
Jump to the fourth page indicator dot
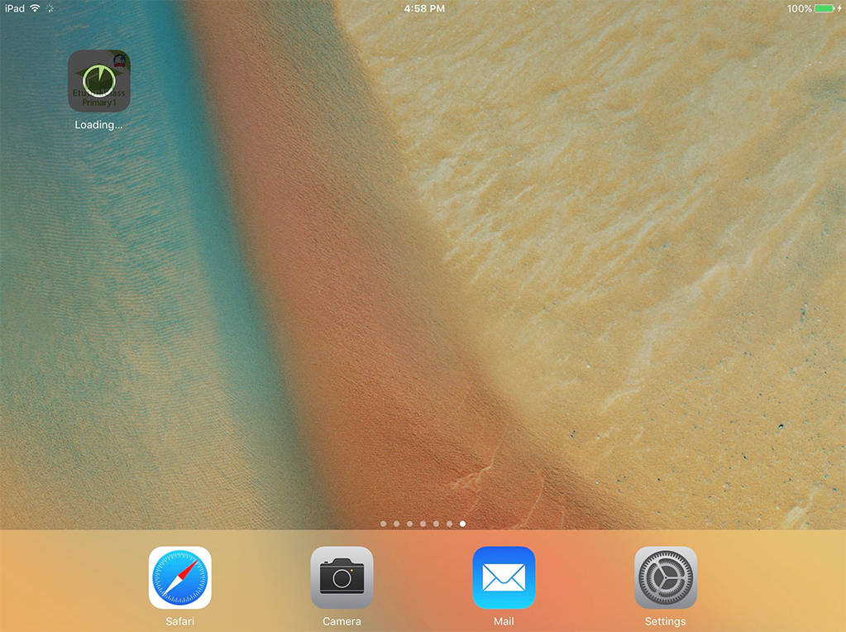point(423,524)
